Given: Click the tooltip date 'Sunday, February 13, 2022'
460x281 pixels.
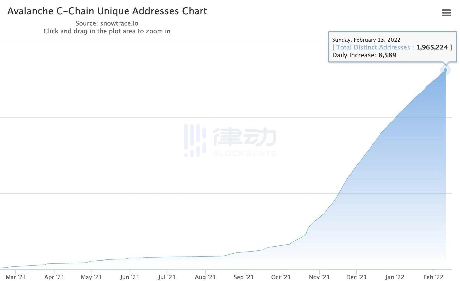Looking at the screenshot, I should point(366,40).
